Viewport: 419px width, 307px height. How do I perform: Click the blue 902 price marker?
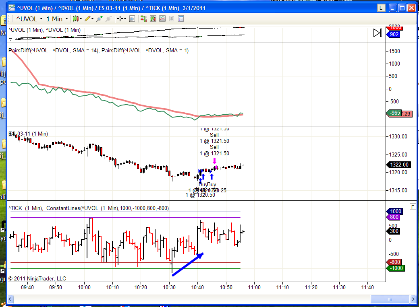click(x=393, y=34)
